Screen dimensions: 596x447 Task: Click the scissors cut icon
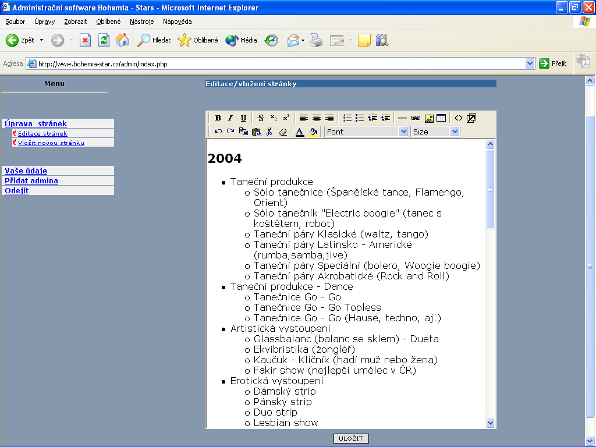tap(269, 132)
